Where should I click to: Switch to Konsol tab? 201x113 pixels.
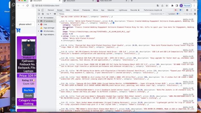point(60,10)
